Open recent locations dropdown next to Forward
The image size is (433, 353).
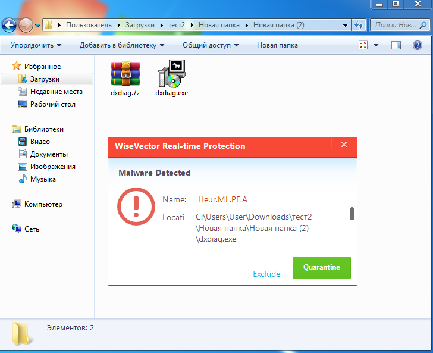click(38, 26)
